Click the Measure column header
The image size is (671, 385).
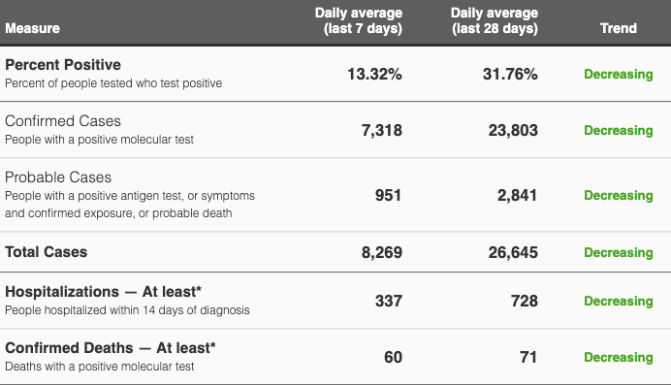pos(33,28)
